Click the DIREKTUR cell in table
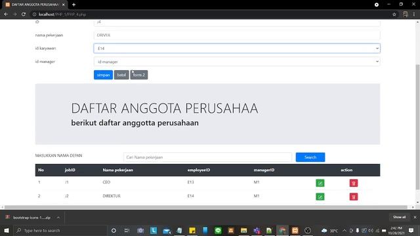Viewport: 420px width, 236px height. [112, 196]
